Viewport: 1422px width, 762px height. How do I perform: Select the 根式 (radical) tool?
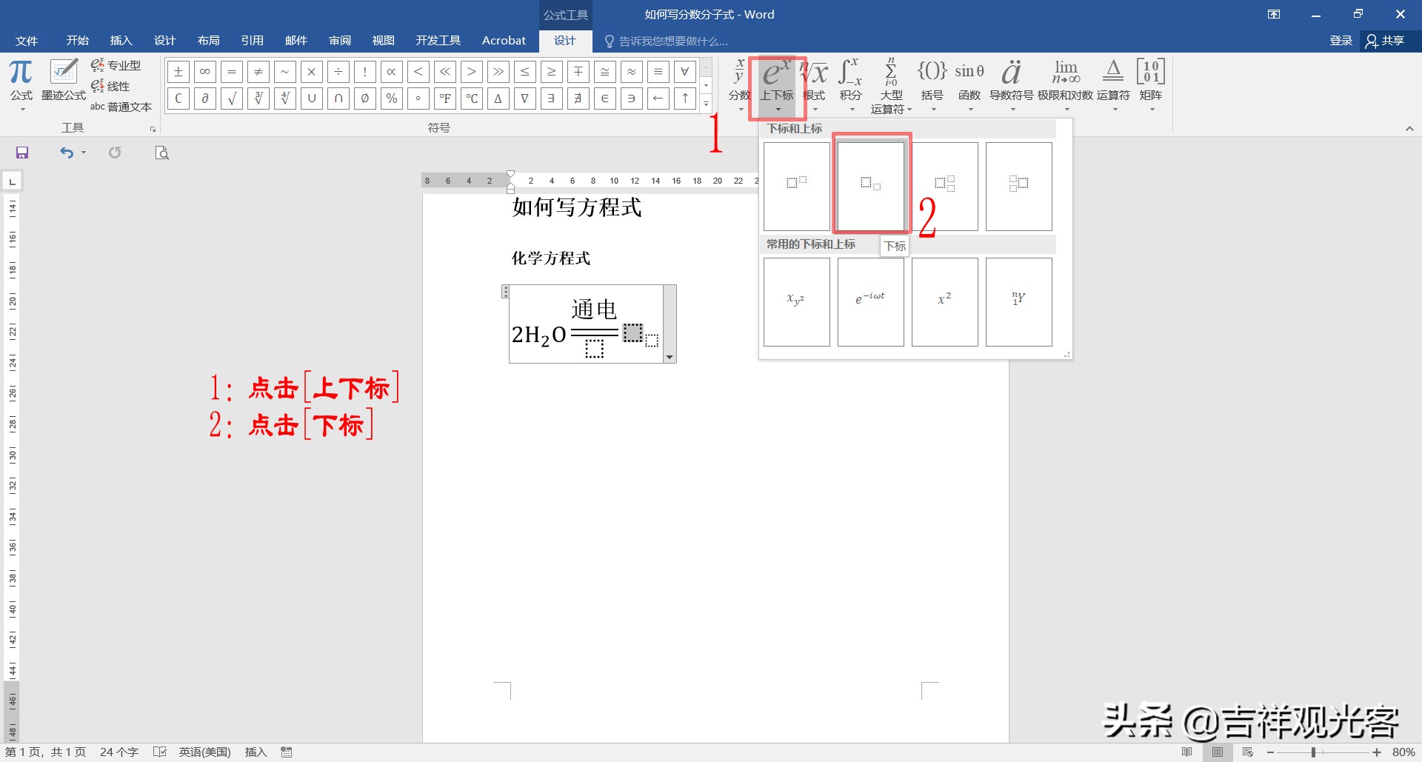tap(813, 81)
